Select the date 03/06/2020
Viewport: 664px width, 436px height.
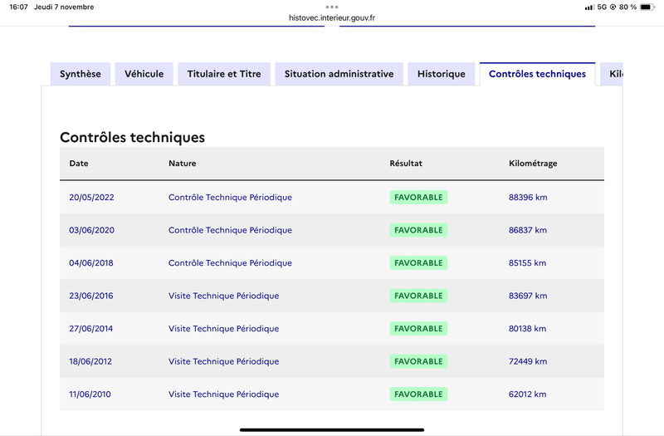pyautogui.click(x=91, y=230)
